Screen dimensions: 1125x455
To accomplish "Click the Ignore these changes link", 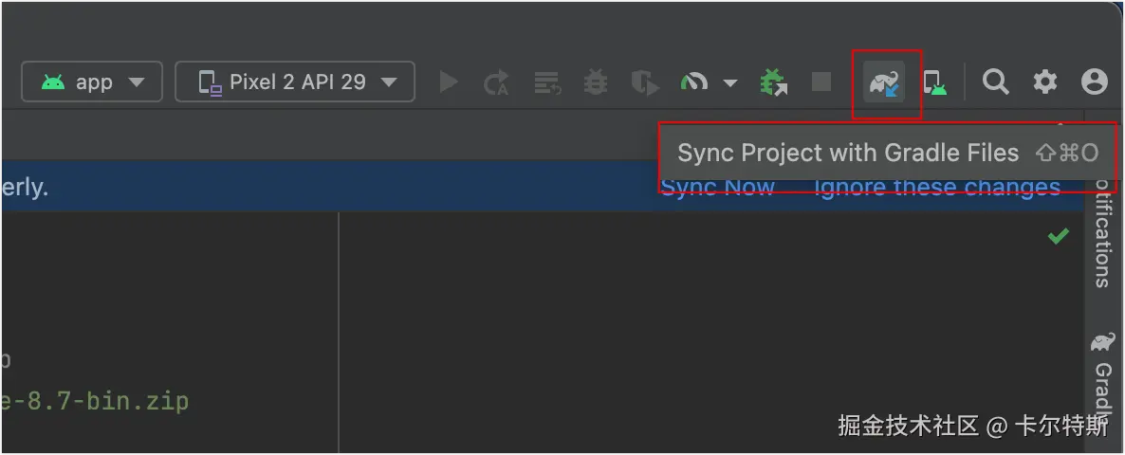I will [x=937, y=190].
